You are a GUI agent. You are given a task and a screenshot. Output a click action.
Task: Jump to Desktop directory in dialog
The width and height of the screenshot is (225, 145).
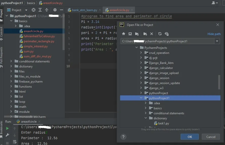tap(130, 34)
